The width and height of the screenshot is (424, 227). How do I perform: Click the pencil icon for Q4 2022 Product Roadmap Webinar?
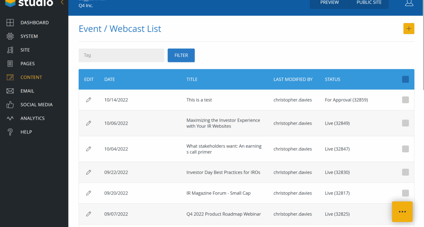pos(88,214)
